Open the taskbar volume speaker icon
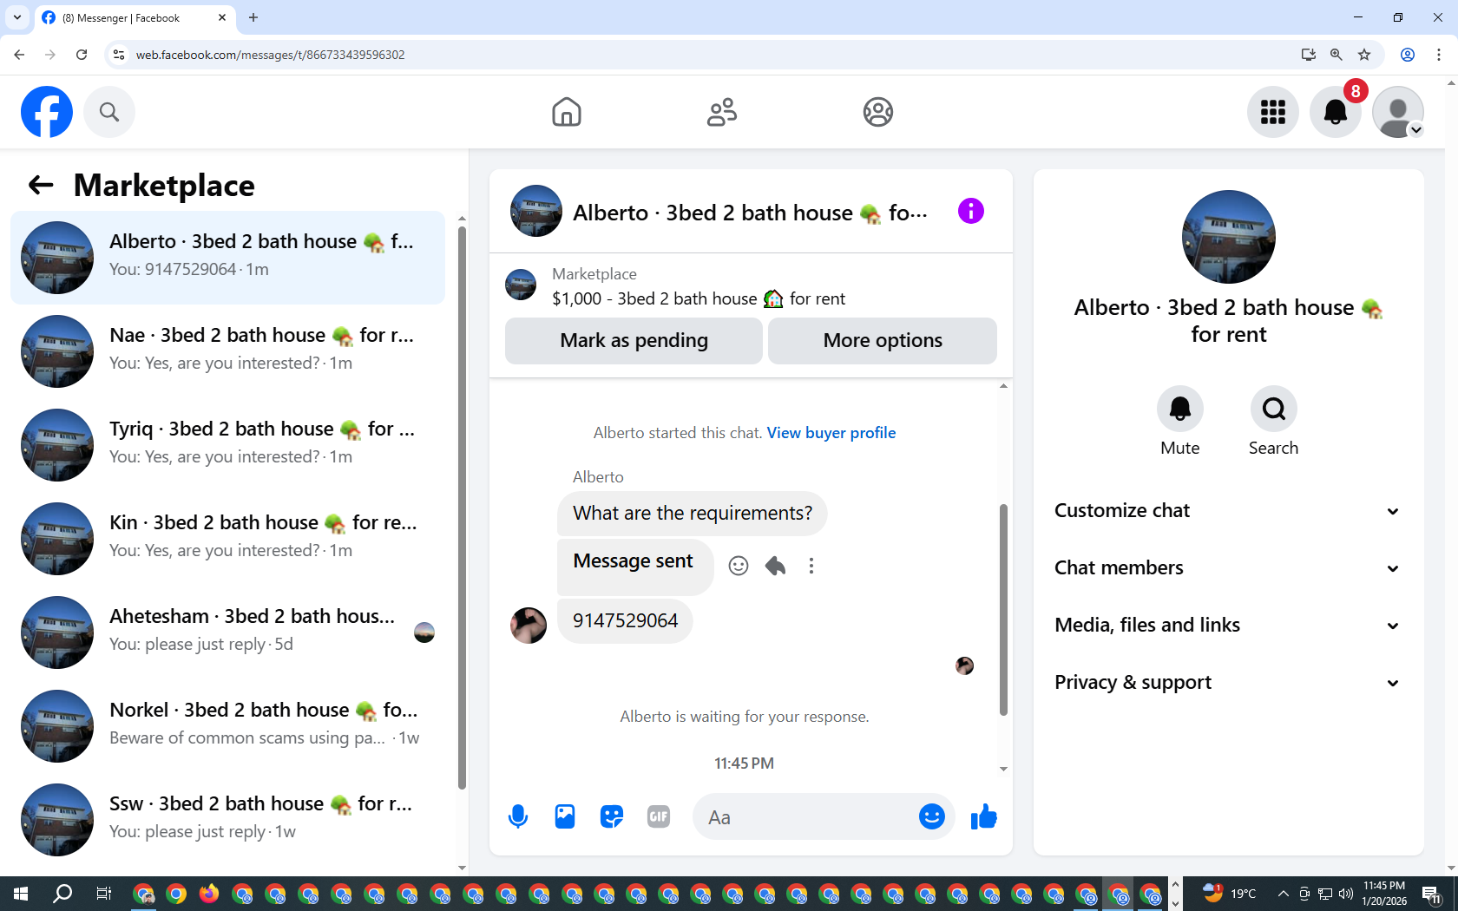Image resolution: width=1458 pixels, height=911 pixels. coord(1346,894)
